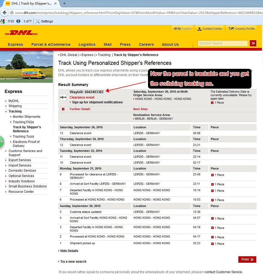Open Small Business Solutions in sidebar
Image resolution: width=263 pixels, height=275 pixels.
28,186
